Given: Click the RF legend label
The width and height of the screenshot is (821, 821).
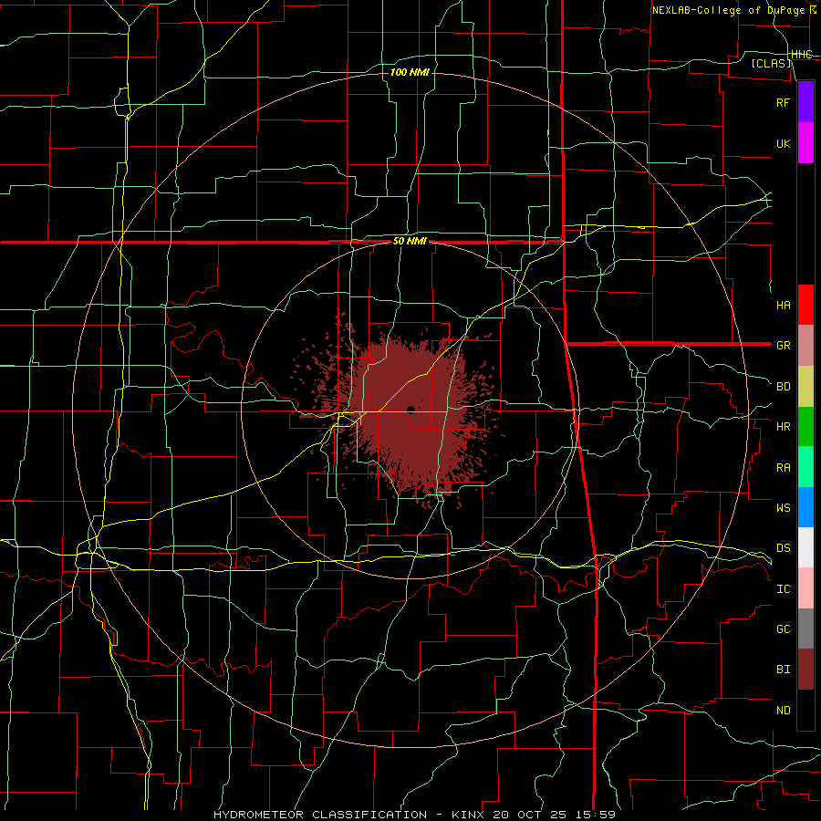Looking at the screenshot, I should (x=783, y=103).
